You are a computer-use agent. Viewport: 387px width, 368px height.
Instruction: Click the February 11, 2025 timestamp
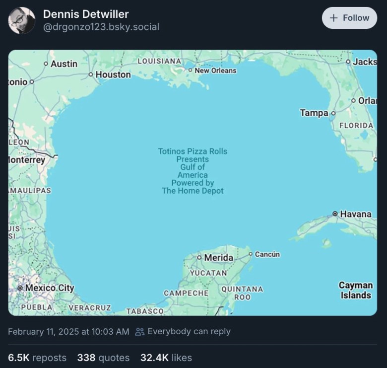[68, 331]
